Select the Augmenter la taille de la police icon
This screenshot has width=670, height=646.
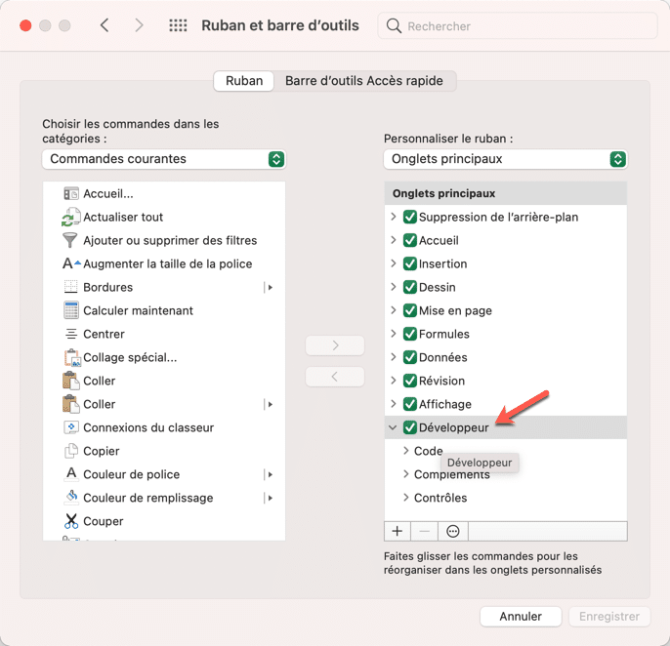pyautogui.click(x=71, y=263)
